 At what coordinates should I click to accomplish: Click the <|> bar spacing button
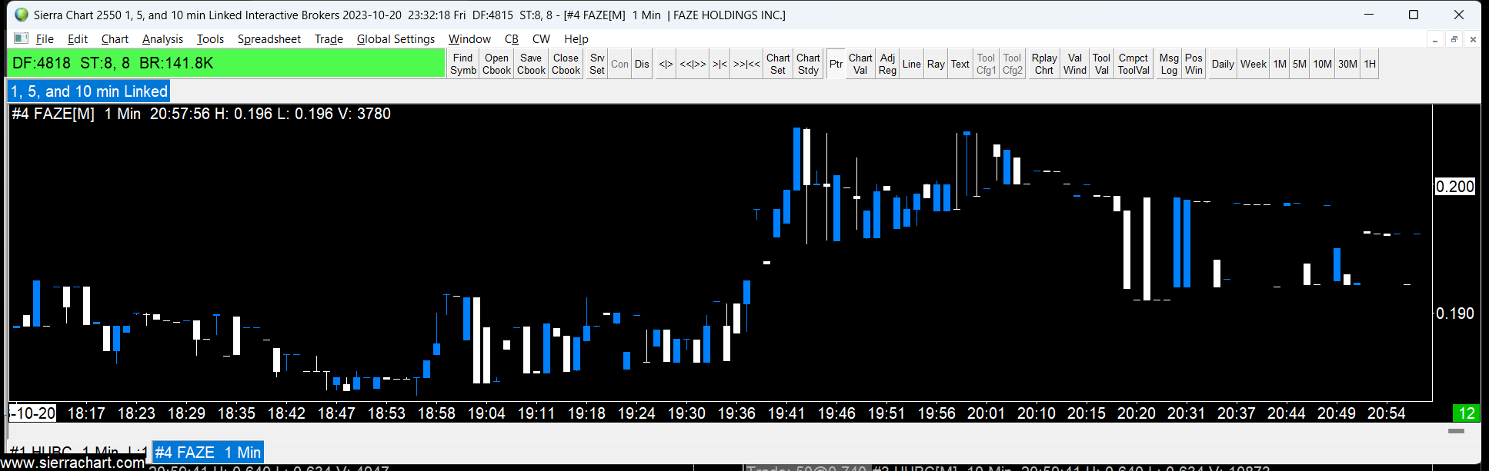[666, 64]
